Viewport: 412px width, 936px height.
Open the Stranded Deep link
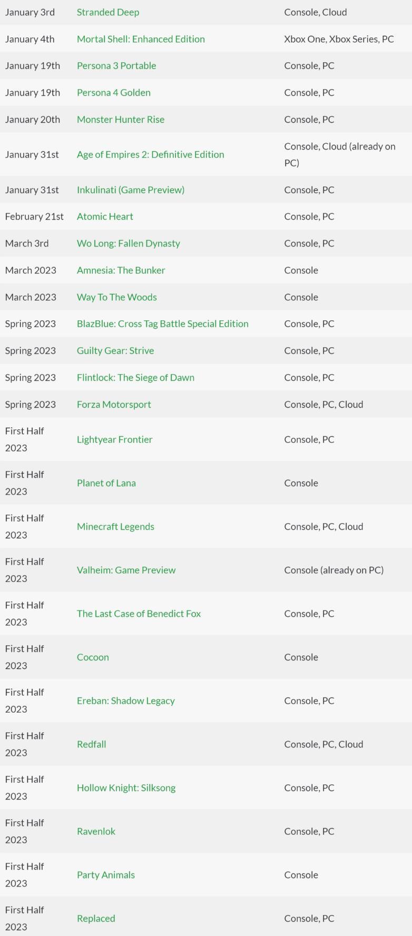(108, 12)
